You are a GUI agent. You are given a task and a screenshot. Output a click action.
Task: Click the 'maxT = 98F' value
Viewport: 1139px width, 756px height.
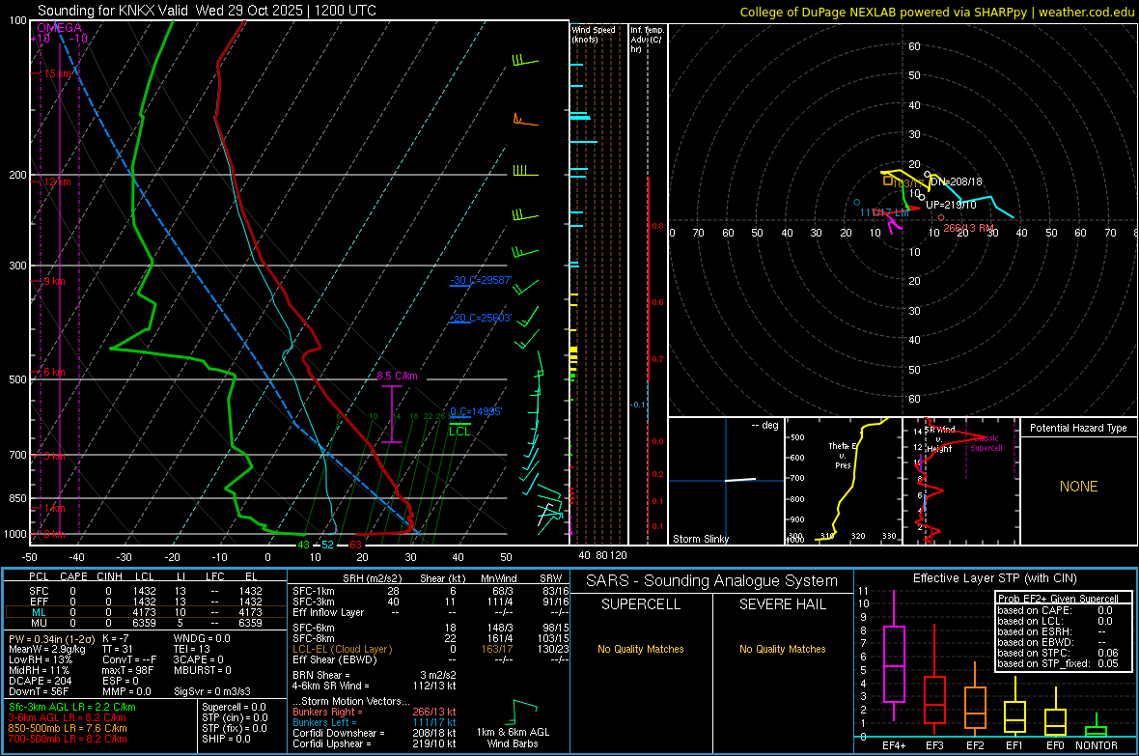127,669
